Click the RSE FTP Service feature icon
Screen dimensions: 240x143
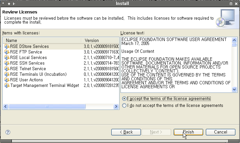(x=7, y=52)
